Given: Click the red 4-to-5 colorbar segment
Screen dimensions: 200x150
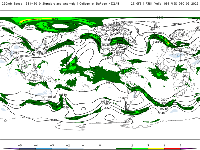Looking at the screenshot, I should pos(172,149).
